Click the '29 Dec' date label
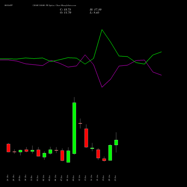The image size is (187, 187). click(19, 178)
